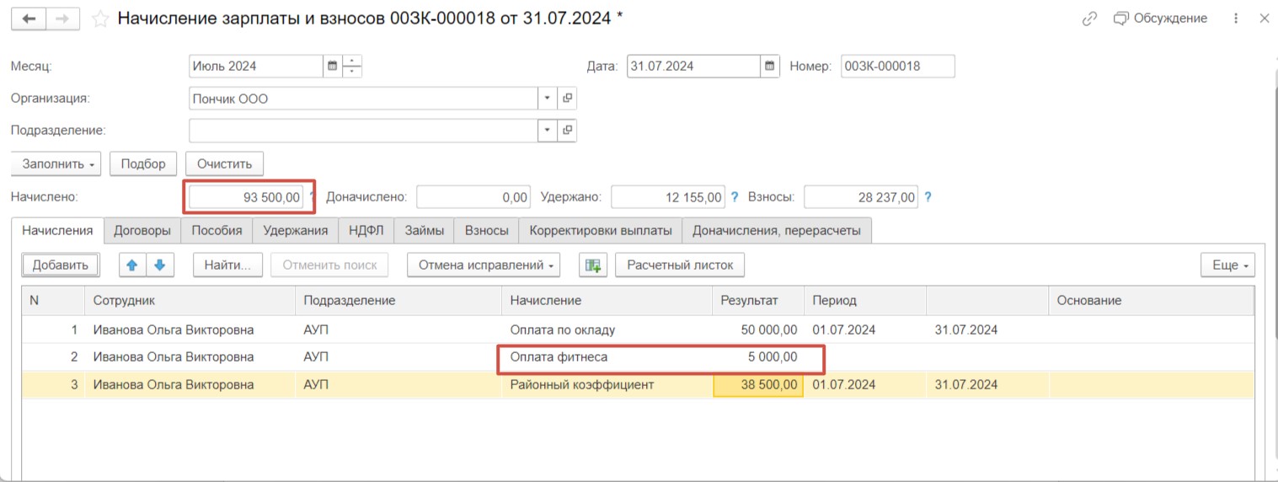The width and height of the screenshot is (1278, 482).
Task: Open the Еще dropdown menu
Action: pos(1228,265)
